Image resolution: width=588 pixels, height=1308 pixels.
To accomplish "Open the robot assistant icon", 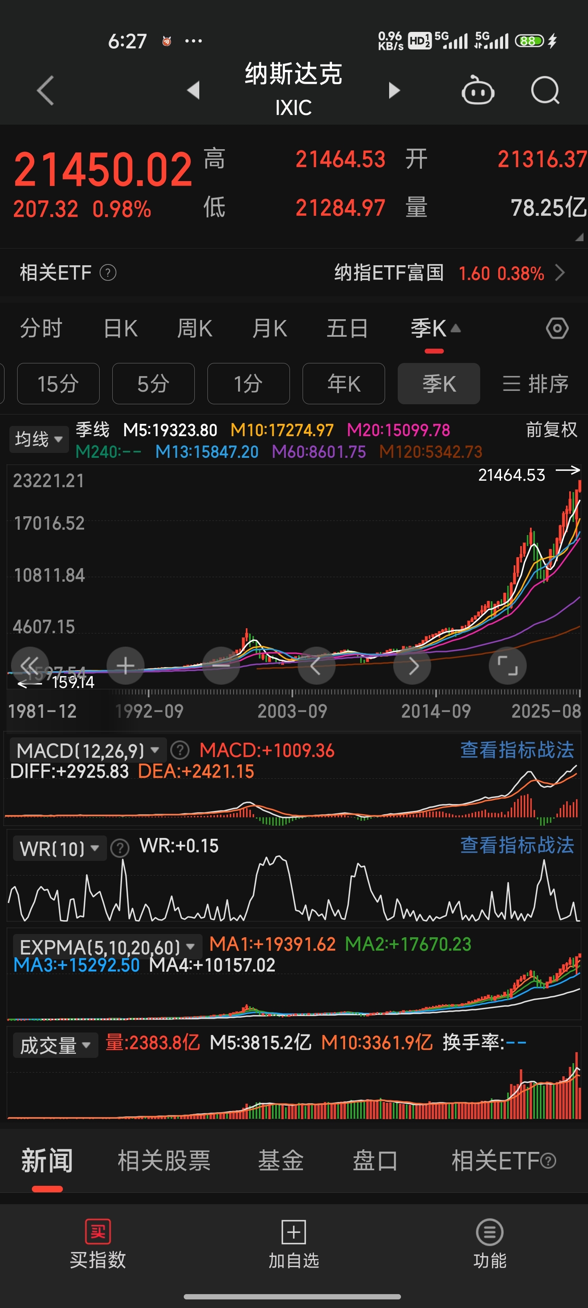I will (478, 90).
